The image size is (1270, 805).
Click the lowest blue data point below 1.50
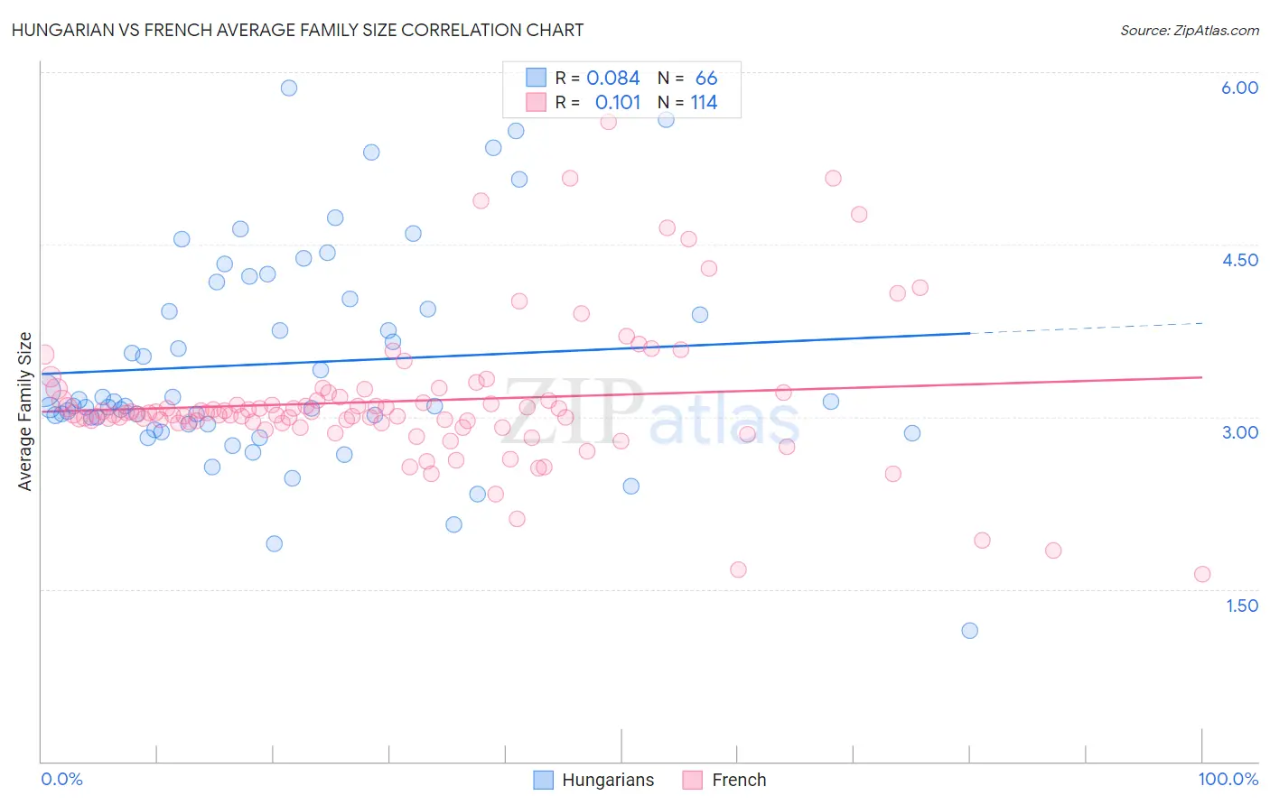[970, 631]
